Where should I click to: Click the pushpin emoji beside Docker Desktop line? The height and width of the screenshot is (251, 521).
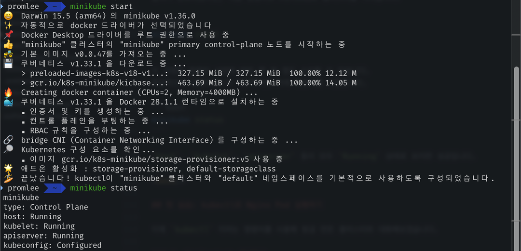8,35
